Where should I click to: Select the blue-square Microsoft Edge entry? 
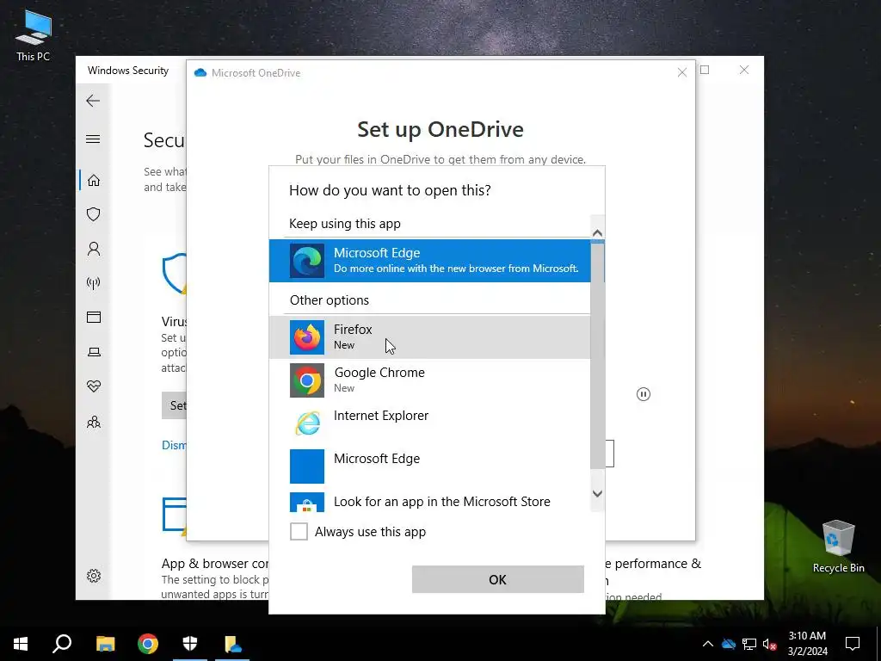430,466
